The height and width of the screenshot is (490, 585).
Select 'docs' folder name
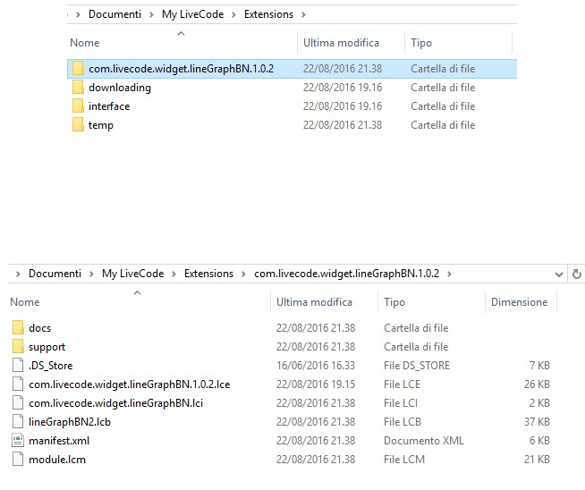click(x=39, y=328)
